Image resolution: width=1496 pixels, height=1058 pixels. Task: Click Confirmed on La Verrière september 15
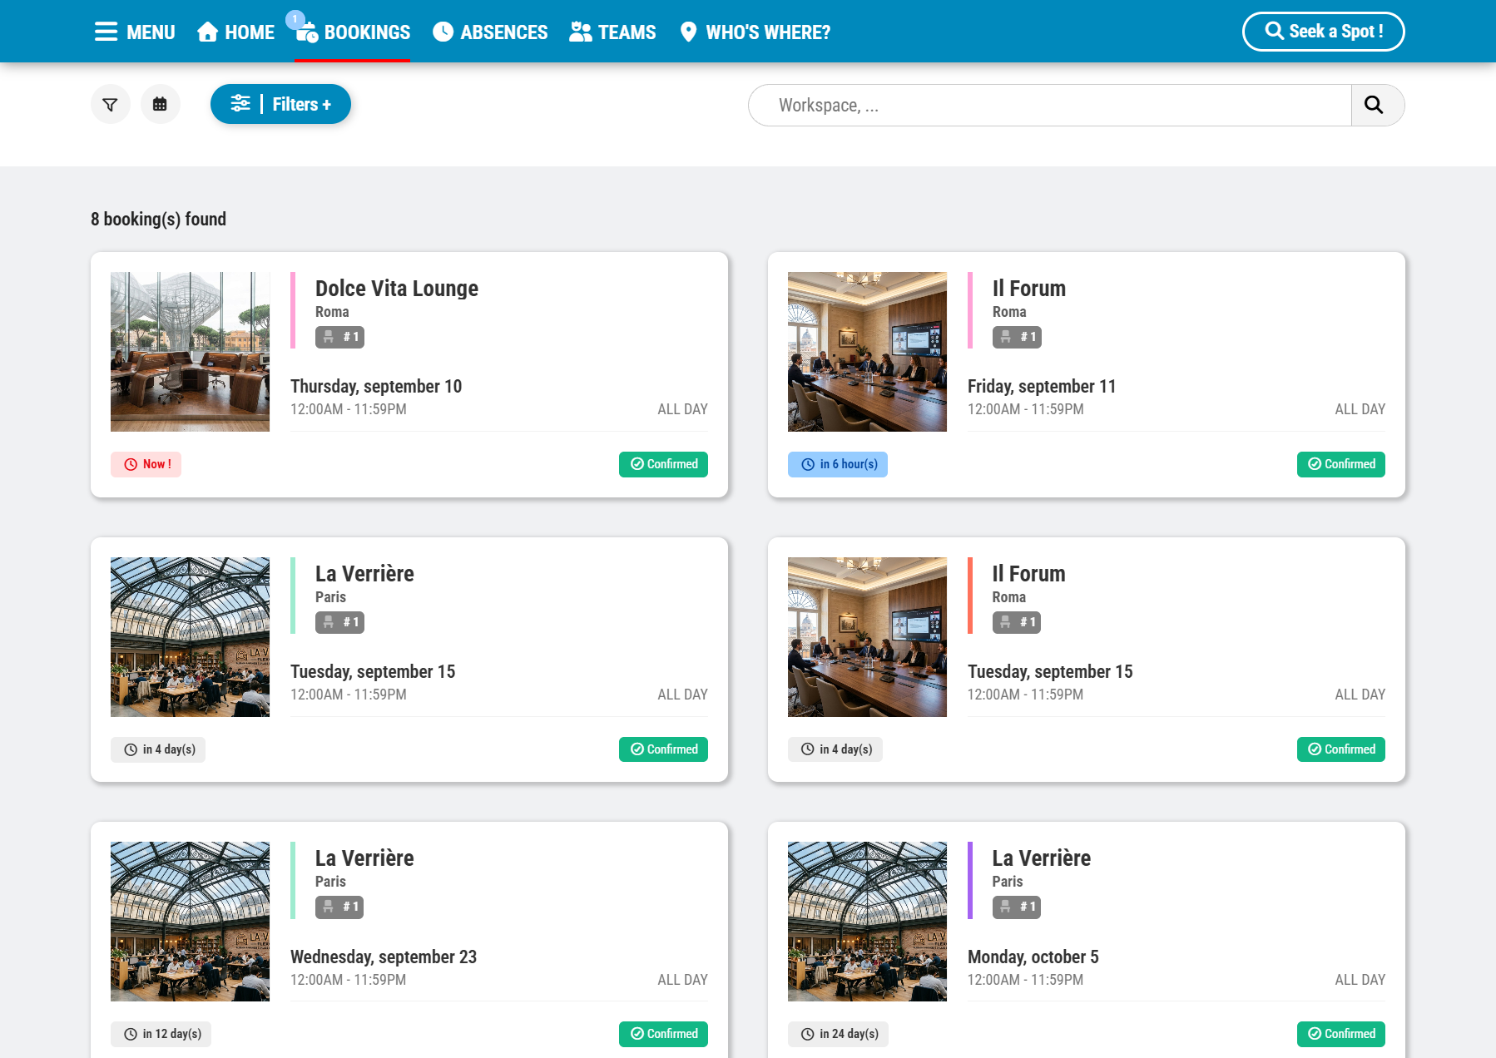(x=663, y=749)
